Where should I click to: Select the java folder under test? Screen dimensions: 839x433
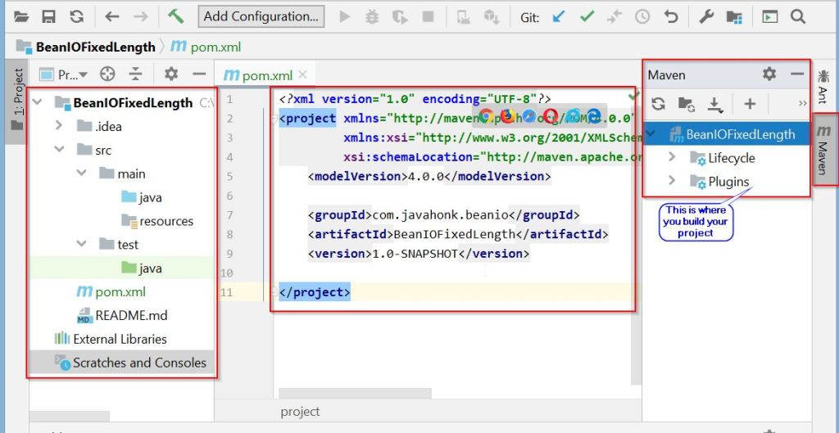[x=141, y=268]
